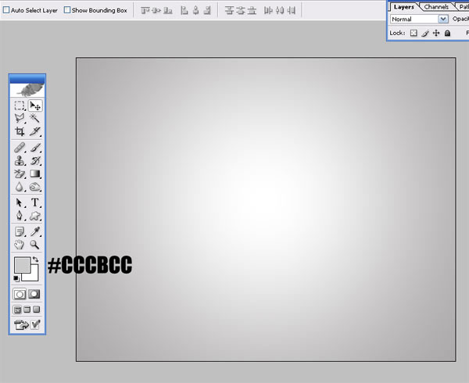Choose the Zoom tool
This screenshot has height=383, width=469.
[x=35, y=245]
